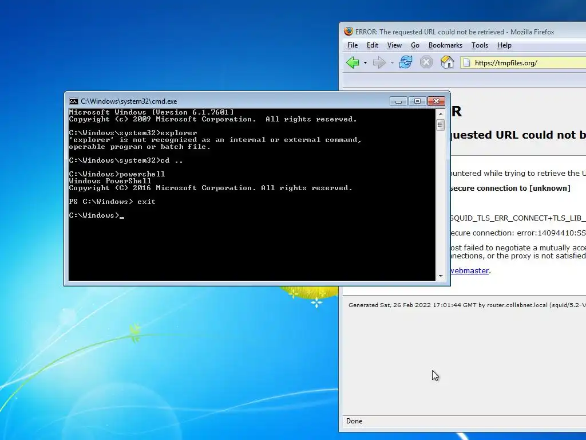Click the 'C:\Windows>powershell' command line
This screenshot has height=440, width=586.
[x=117, y=174]
